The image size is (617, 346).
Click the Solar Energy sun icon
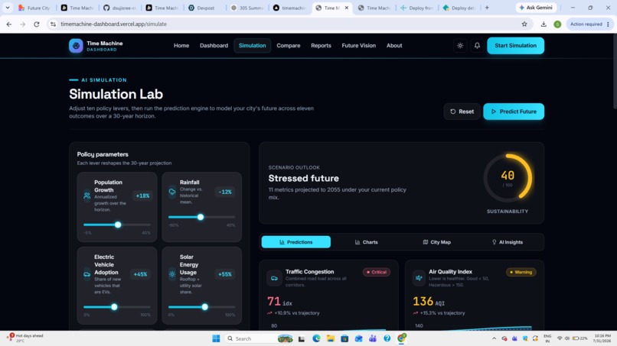(x=172, y=274)
